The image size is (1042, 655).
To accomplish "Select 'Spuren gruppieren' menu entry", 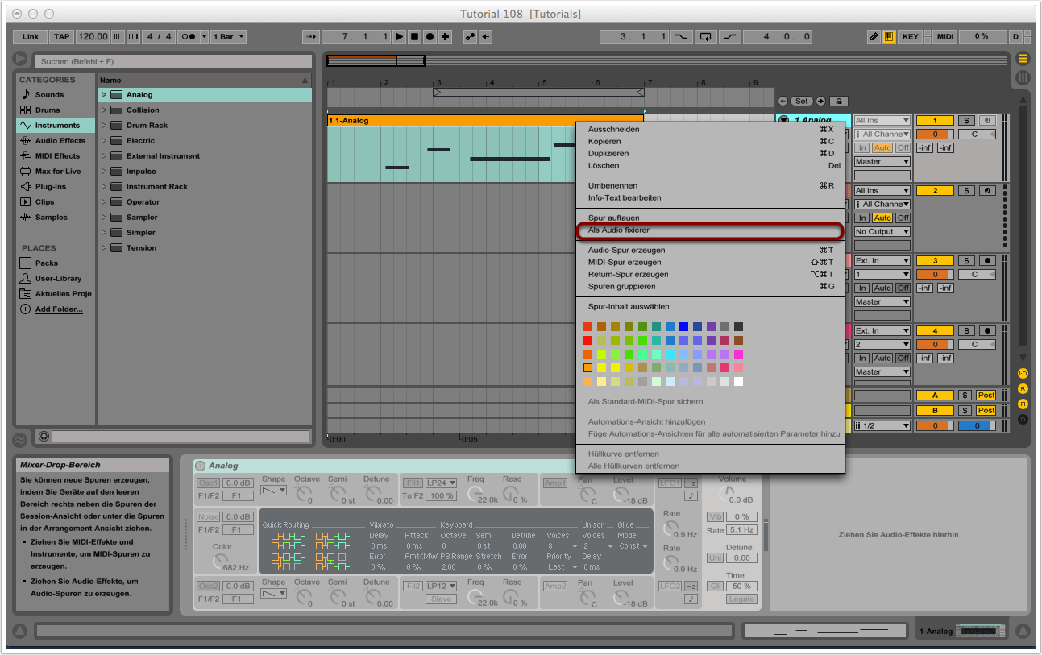I will click(621, 287).
